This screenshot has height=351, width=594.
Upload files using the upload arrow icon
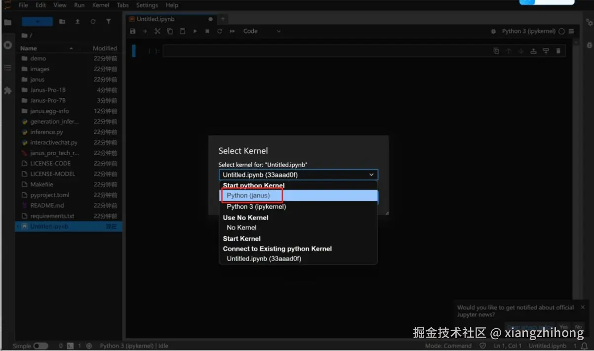click(78, 22)
